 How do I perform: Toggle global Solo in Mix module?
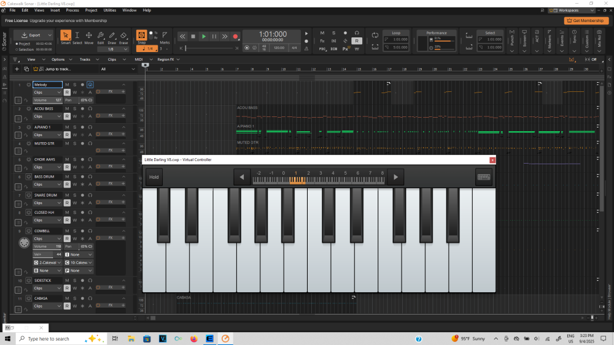[333, 33]
